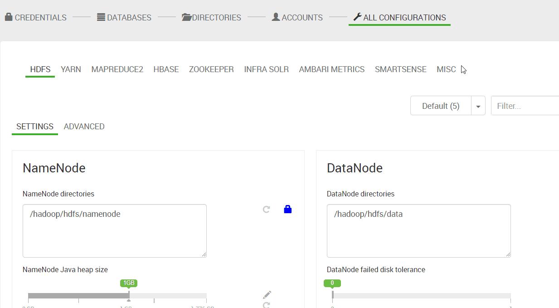Screen dimensions: 559x308
Task: Switch to the HDFS service tab
Action: click(x=40, y=69)
